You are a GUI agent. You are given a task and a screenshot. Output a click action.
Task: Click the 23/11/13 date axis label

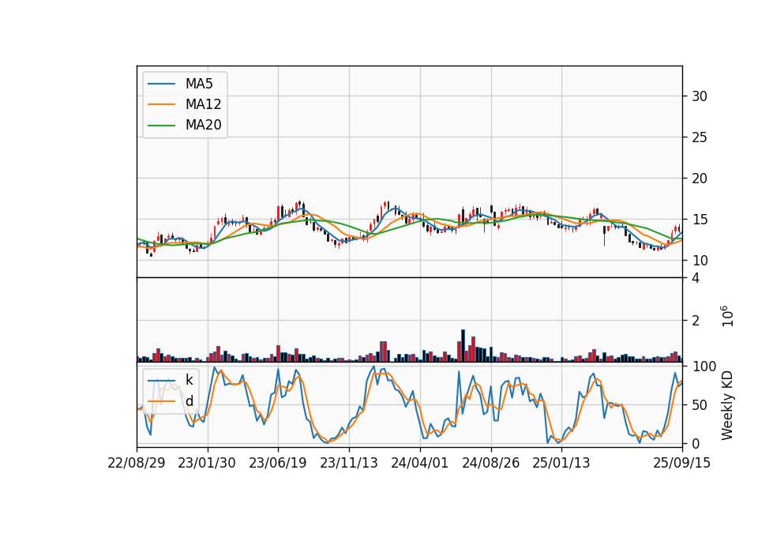(348, 463)
